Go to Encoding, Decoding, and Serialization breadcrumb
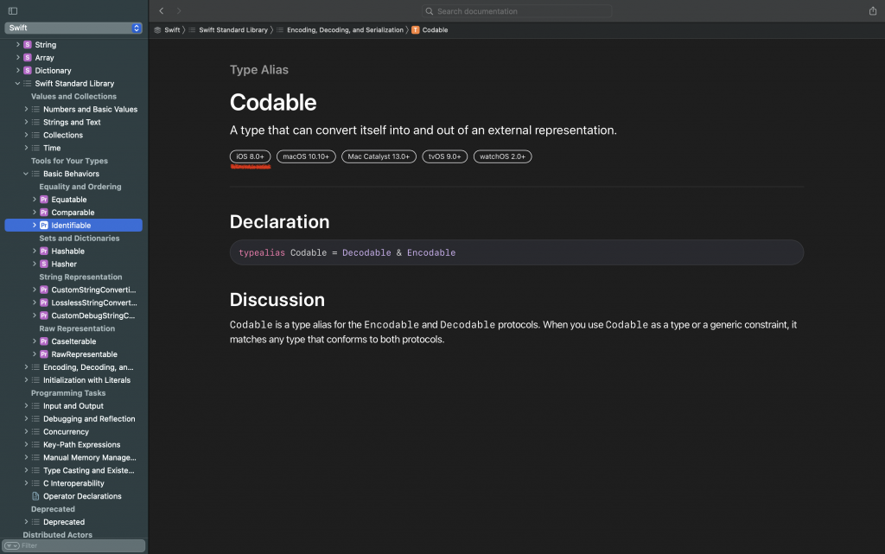The height and width of the screenshot is (554, 885). pos(345,30)
